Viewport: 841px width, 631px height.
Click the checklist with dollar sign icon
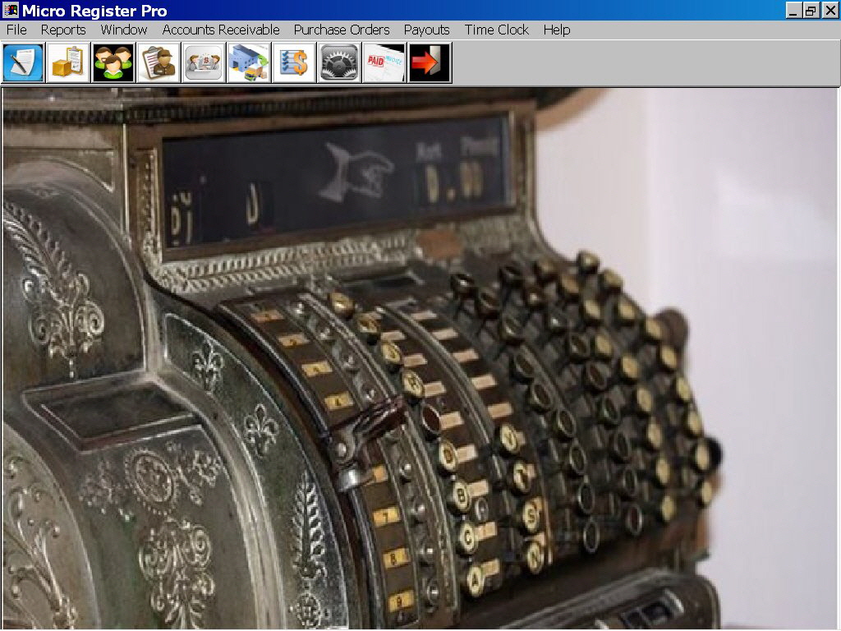(293, 62)
